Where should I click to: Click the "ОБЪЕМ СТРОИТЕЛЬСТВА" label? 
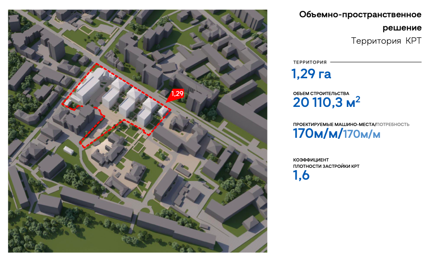321,93
